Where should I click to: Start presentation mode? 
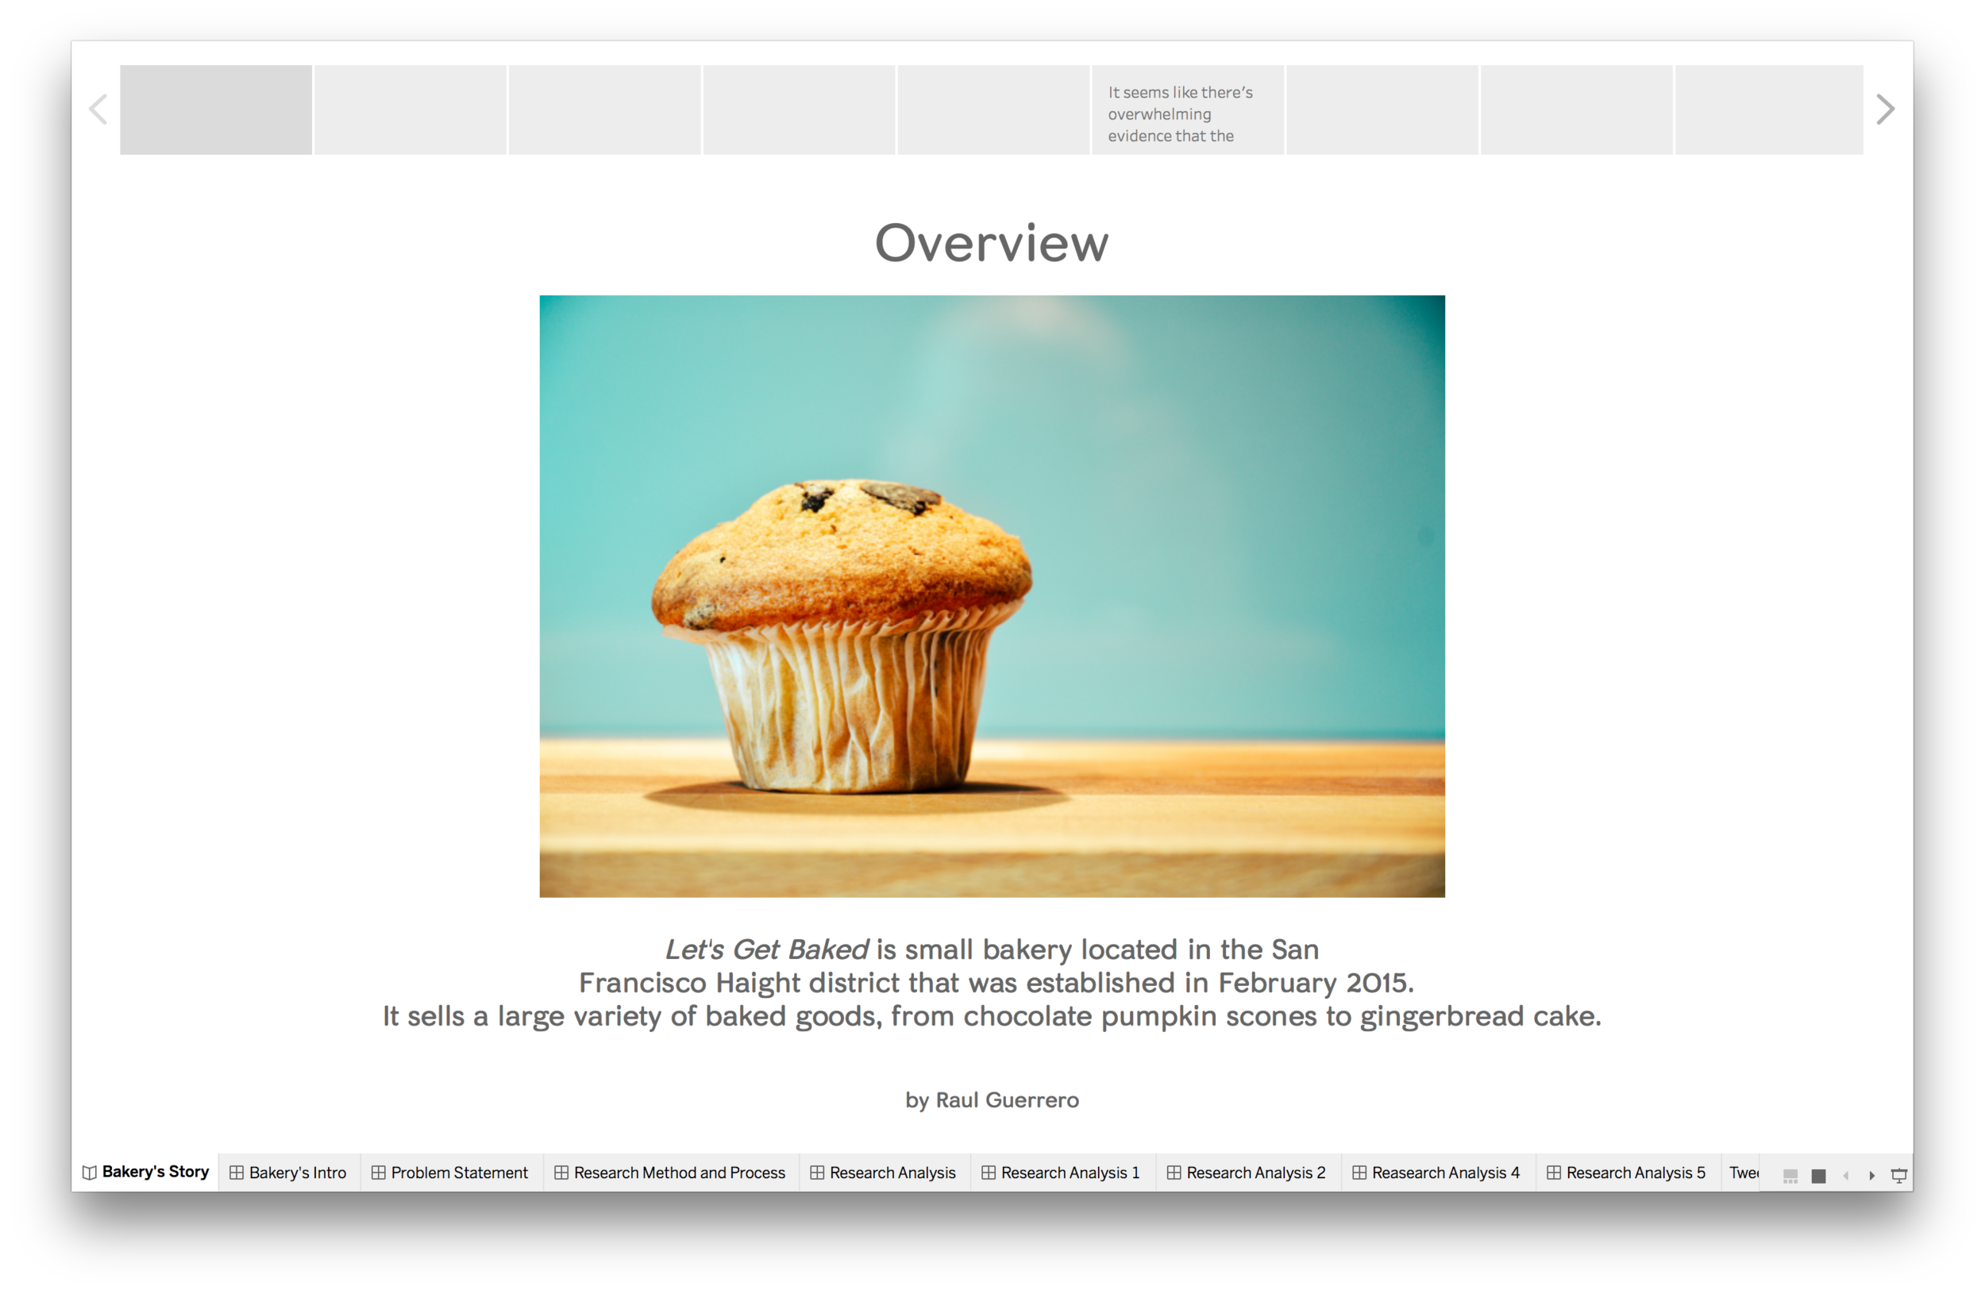pyautogui.click(x=1899, y=1176)
